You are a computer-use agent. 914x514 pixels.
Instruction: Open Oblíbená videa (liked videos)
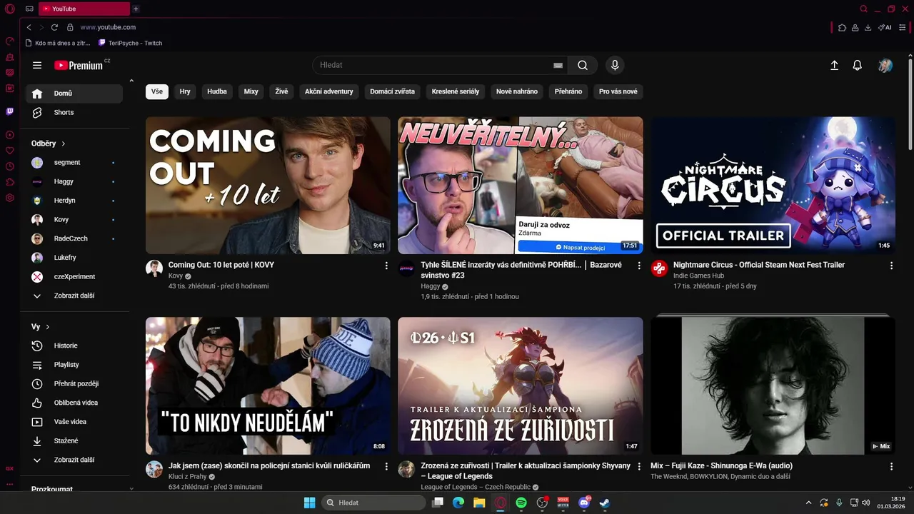[x=74, y=403]
